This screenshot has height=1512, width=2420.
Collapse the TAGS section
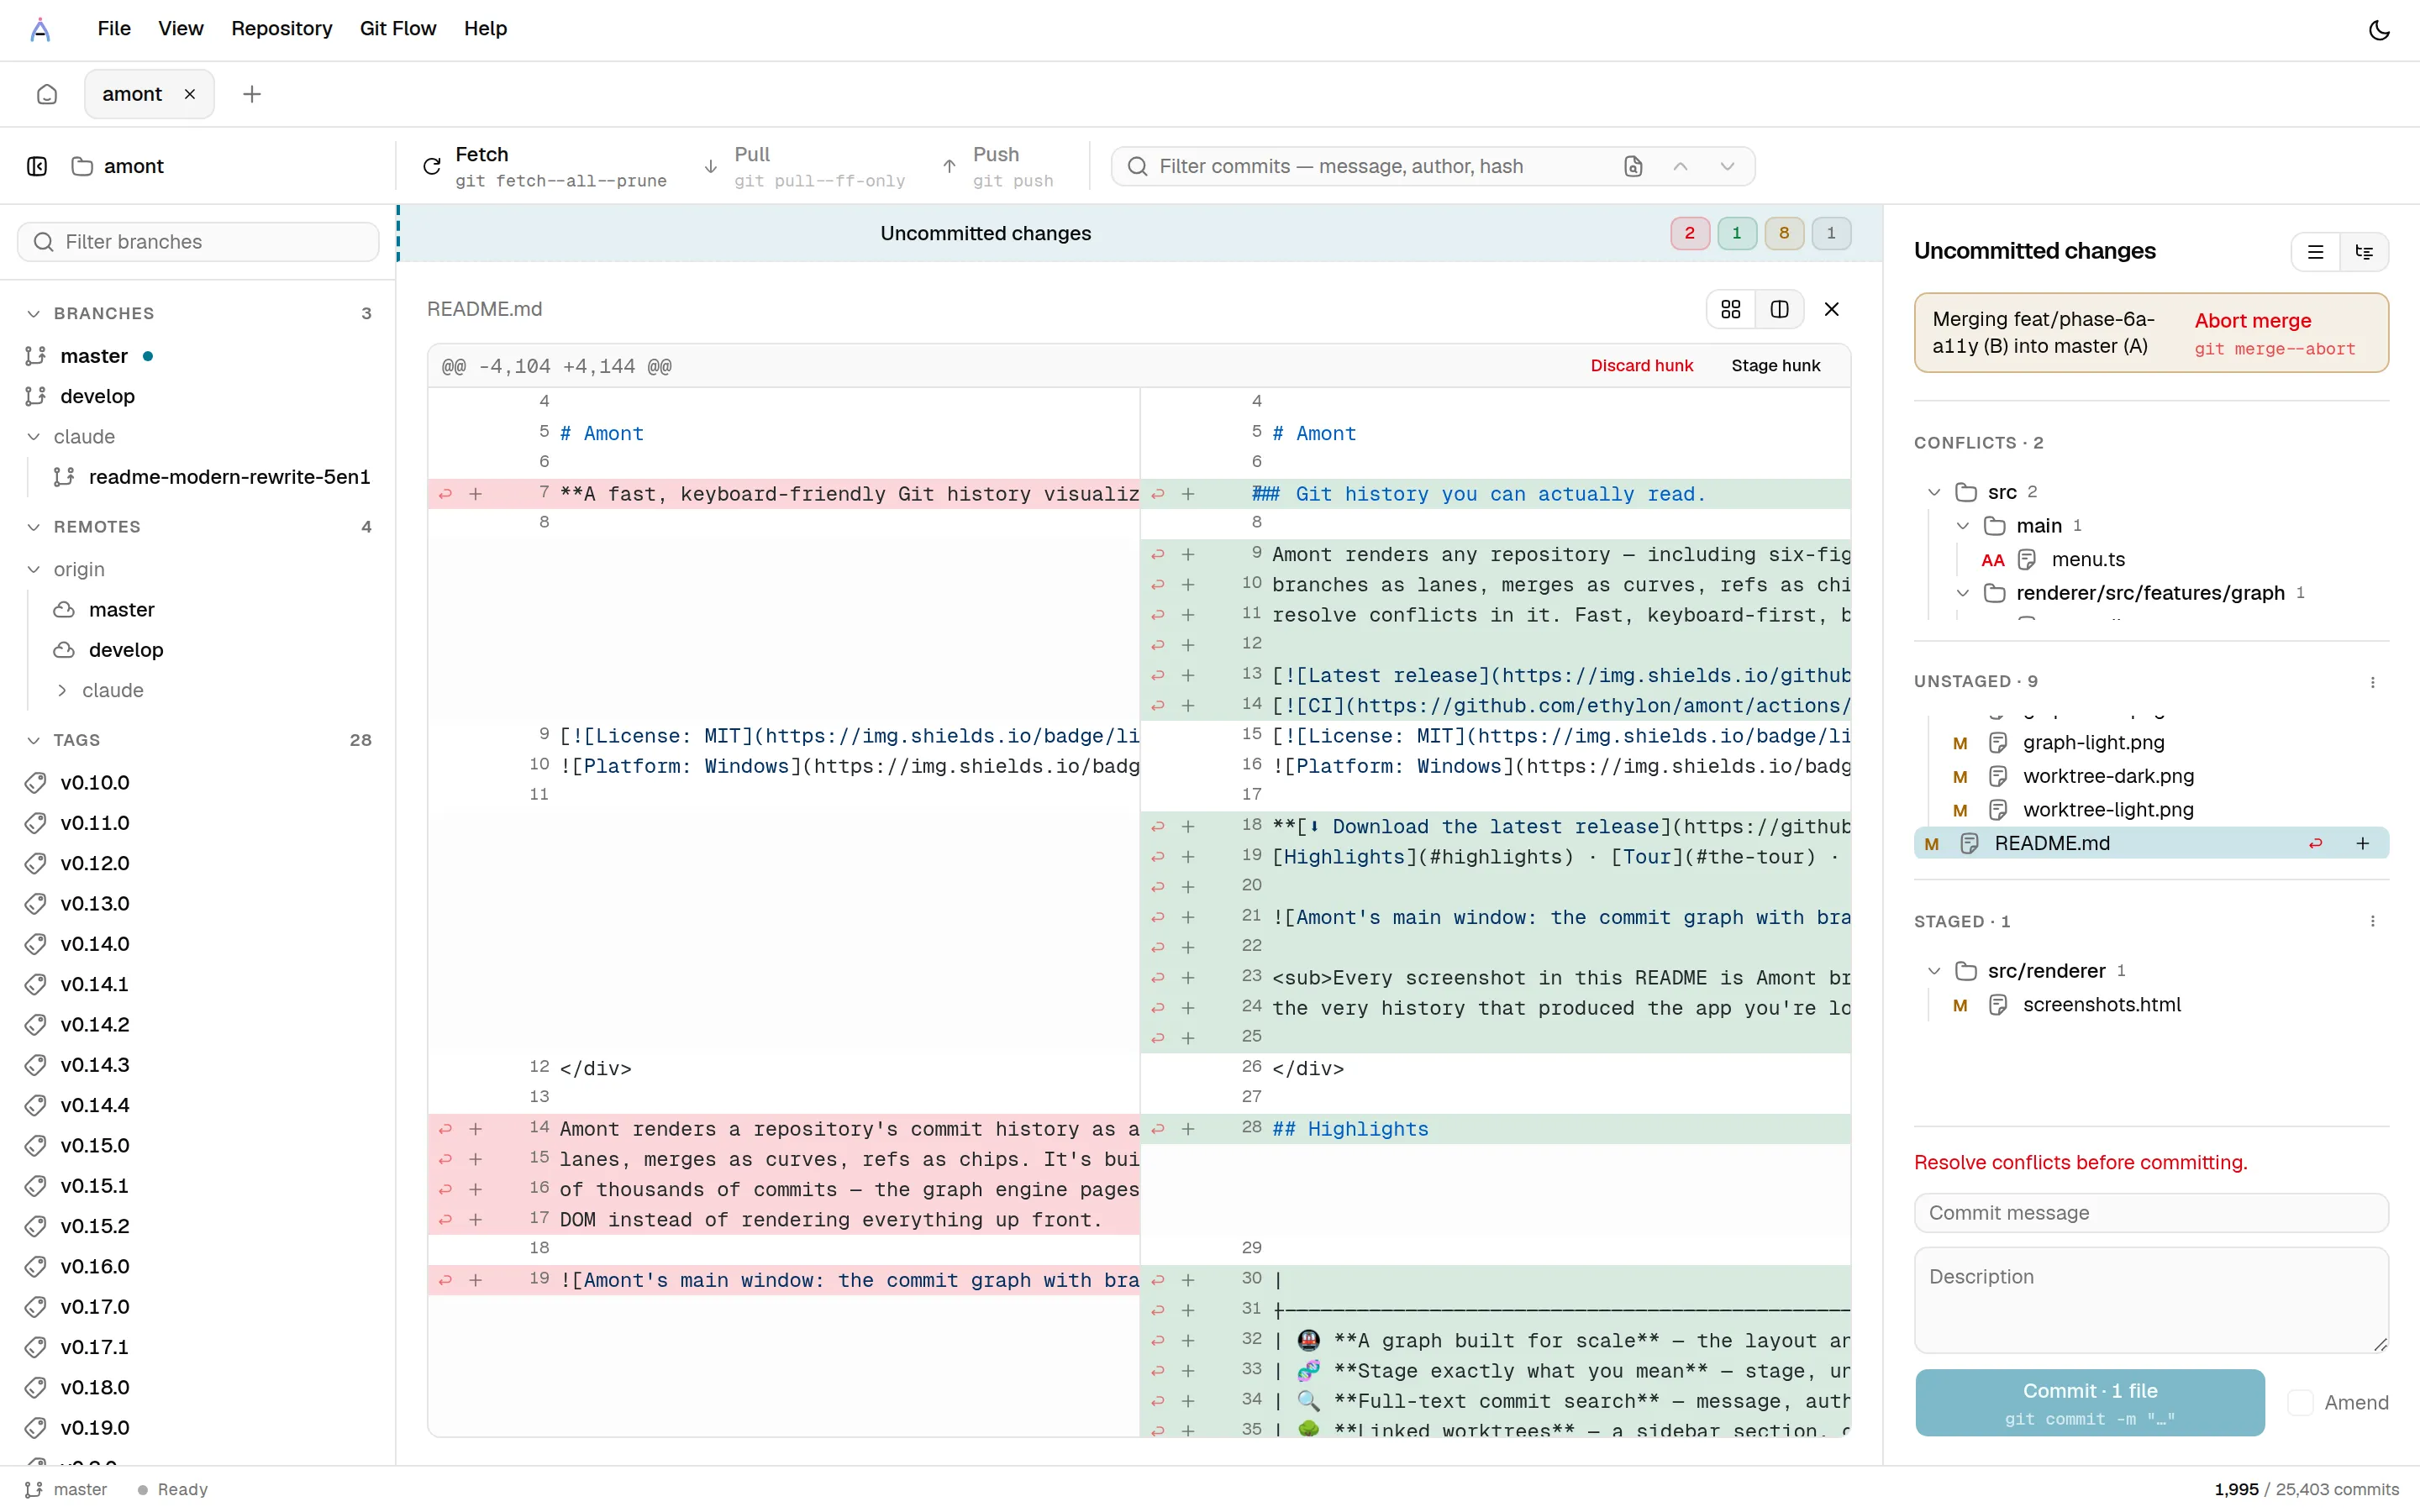[x=33, y=740]
